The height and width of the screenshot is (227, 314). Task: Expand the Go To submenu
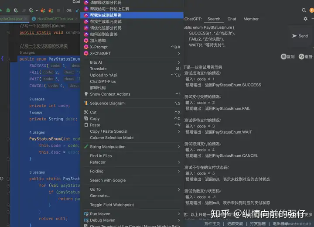(179, 189)
